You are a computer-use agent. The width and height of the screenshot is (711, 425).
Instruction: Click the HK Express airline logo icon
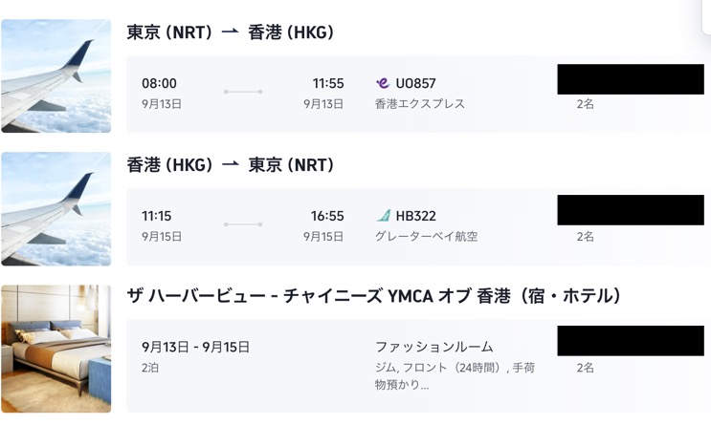[x=383, y=83]
